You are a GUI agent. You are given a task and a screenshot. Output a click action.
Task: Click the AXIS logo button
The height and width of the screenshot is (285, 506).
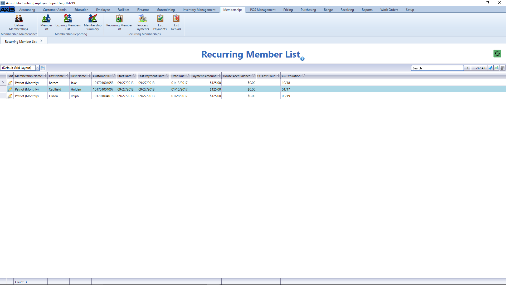click(7, 9)
